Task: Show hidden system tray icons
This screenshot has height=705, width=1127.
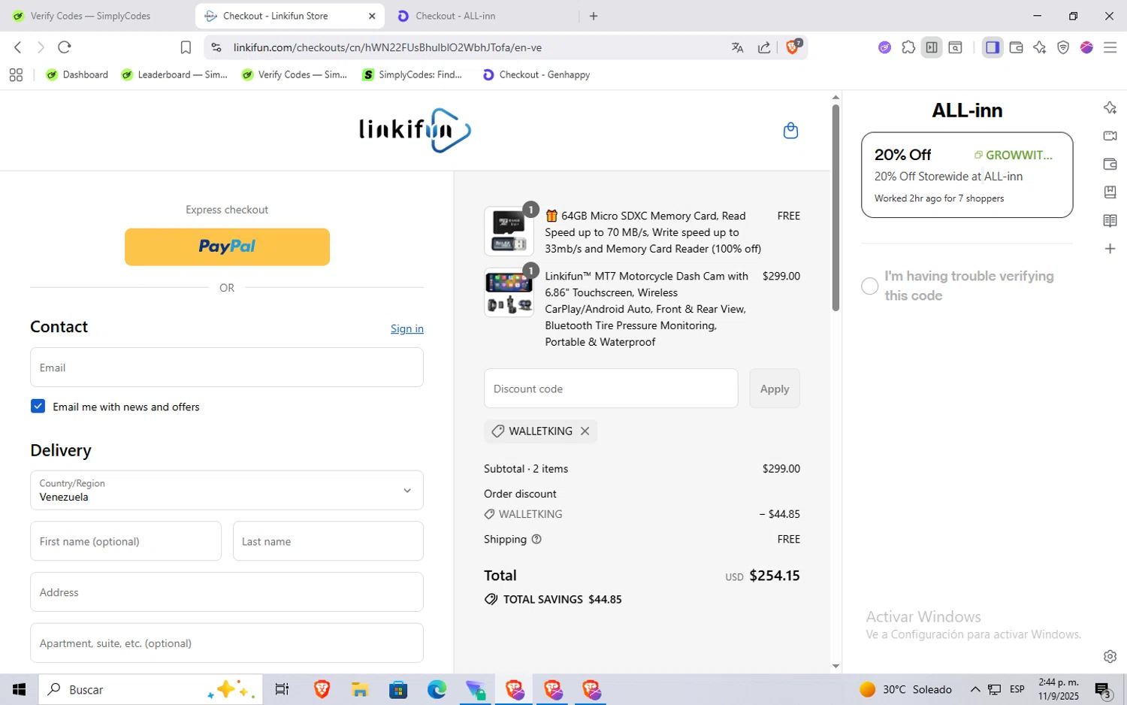Action: (x=975, y=689)
